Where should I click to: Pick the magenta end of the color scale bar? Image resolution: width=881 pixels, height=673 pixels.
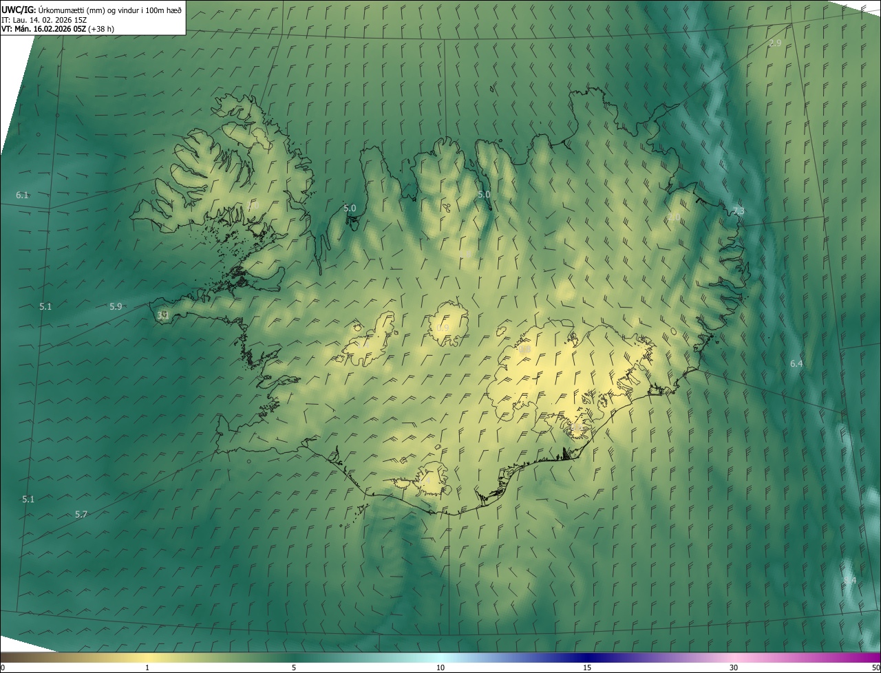[x=871, y=657]
